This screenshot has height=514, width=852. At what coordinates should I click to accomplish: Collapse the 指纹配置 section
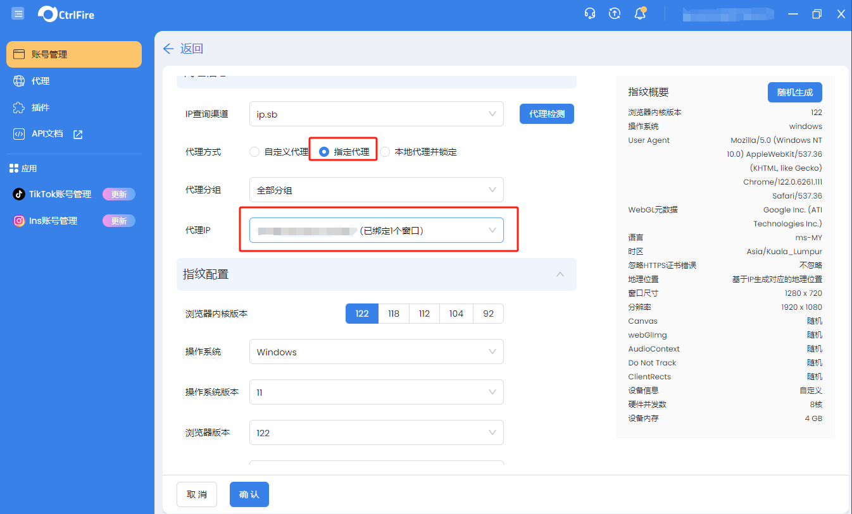tap(560, 274)
